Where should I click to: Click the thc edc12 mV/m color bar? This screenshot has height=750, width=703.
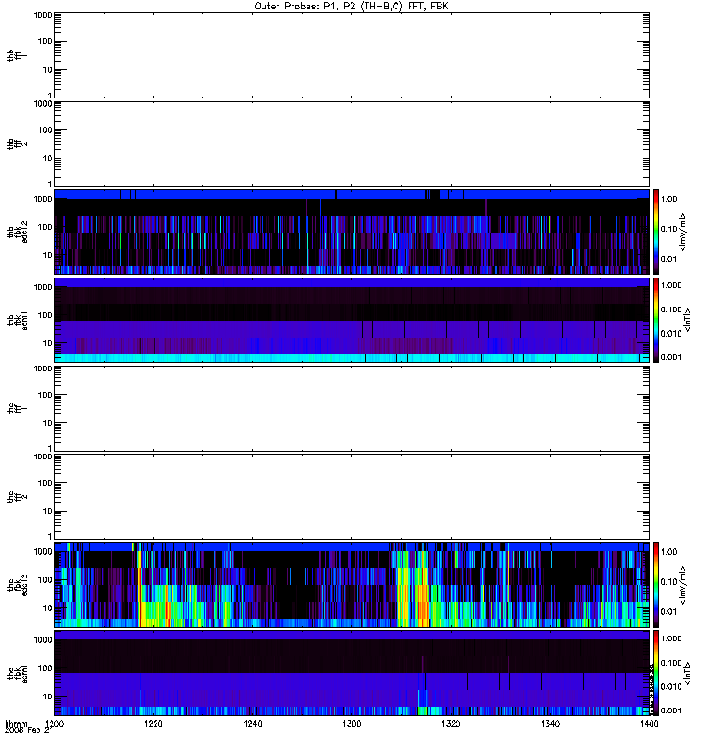658,583
